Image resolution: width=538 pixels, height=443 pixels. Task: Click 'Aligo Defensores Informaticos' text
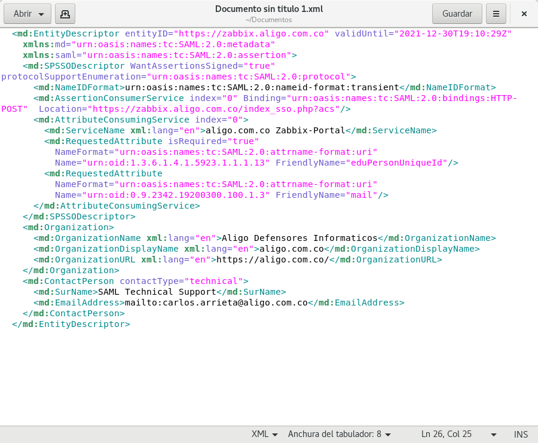click(x=299, y=238)
